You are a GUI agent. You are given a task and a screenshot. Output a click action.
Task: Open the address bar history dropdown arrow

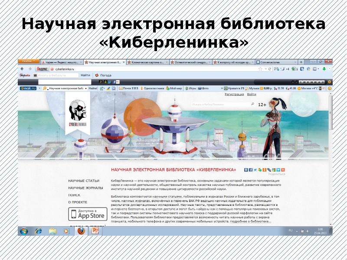265,69
